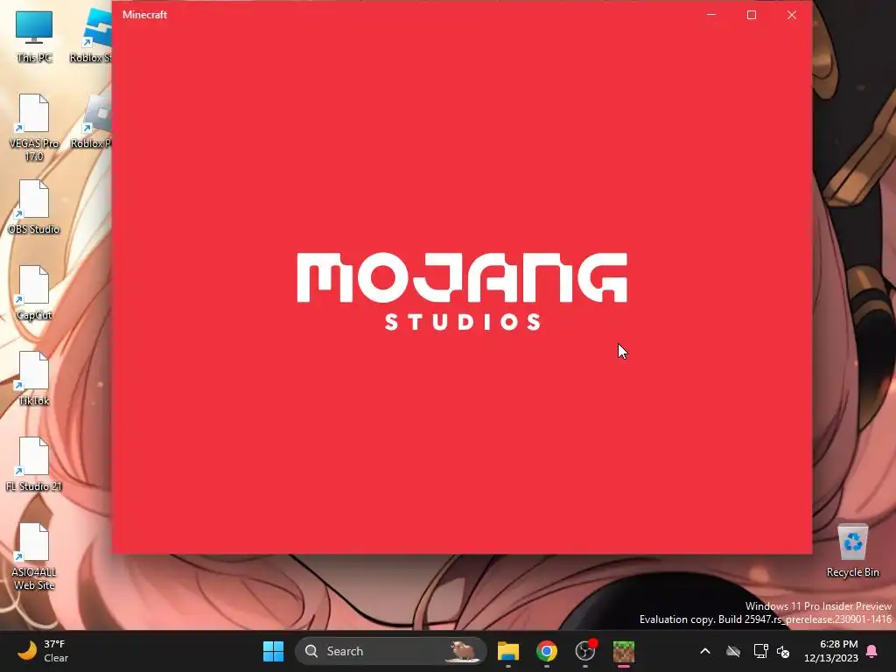This screenshot has width=896, height=672.
Task: Minimize the Minecraft window
Action: point(711,15)
